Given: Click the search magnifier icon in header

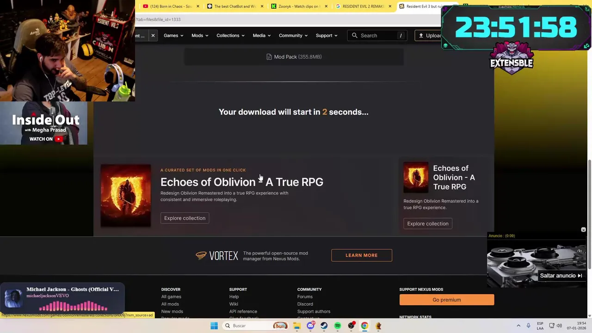Looking at the screenshot, I should 355,36.
